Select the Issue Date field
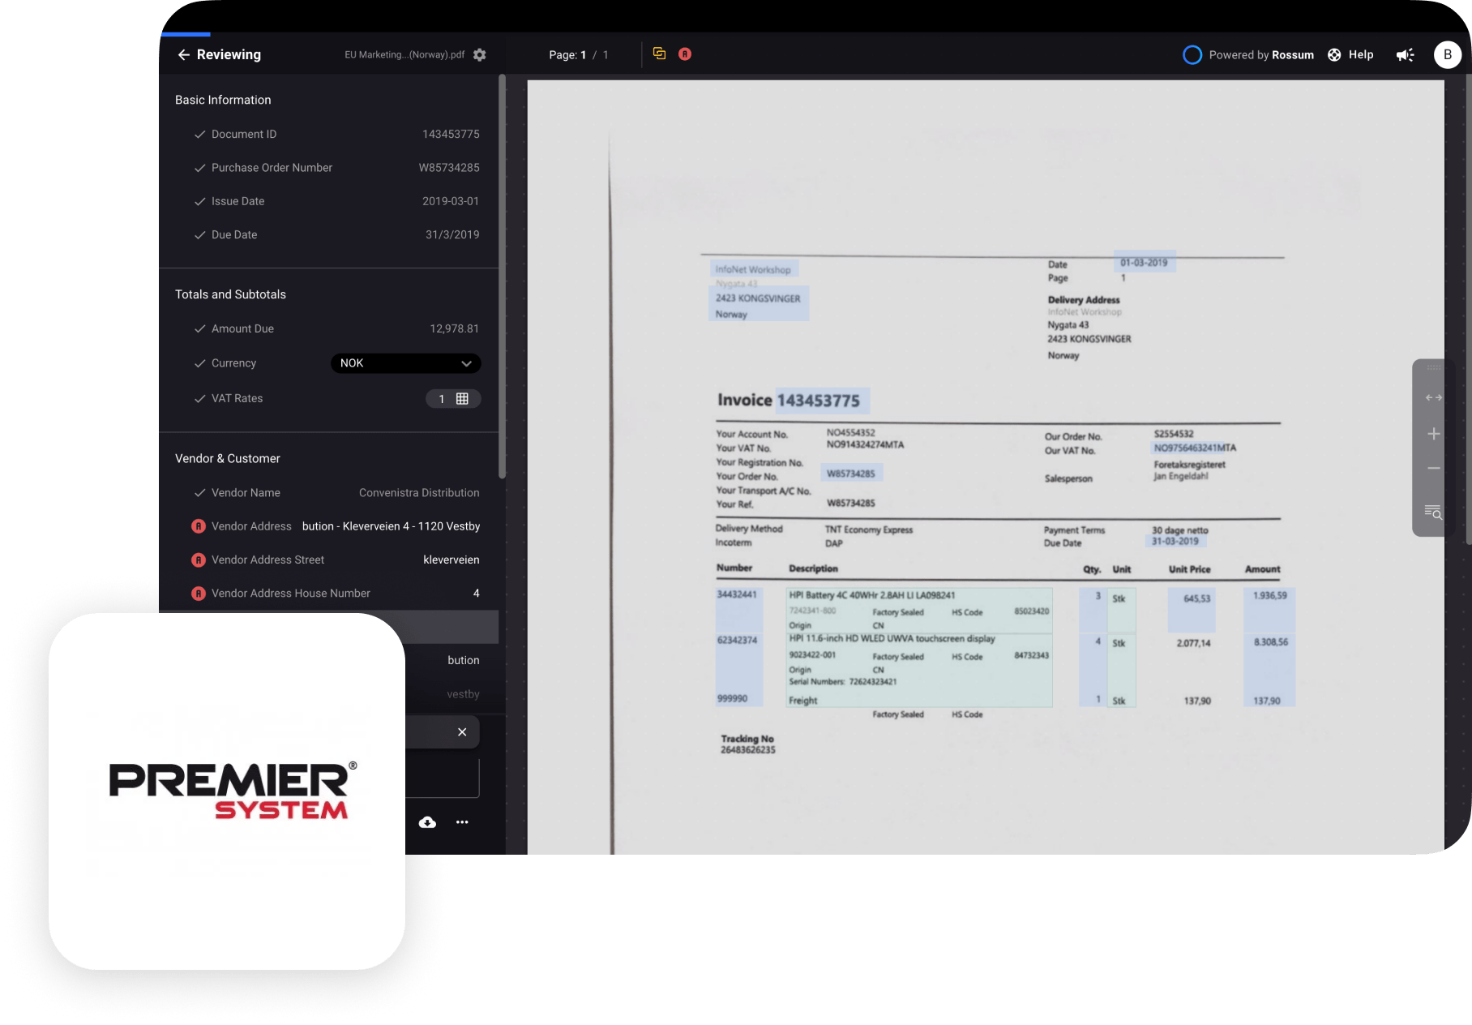Image resolution: width=1472 pixels, height=1025 pixels. pyautogui.click(x=328, y=201)
